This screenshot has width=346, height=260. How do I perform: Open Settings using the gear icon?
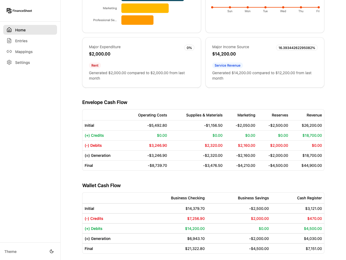coord(9,62)
